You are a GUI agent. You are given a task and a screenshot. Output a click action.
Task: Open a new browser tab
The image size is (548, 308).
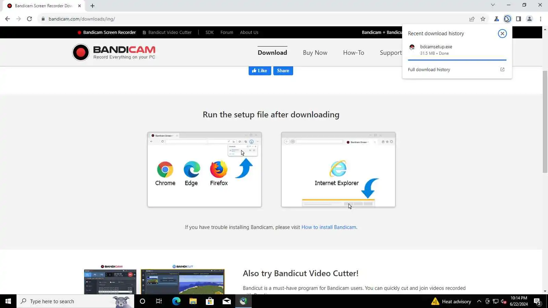coord(92,6)
